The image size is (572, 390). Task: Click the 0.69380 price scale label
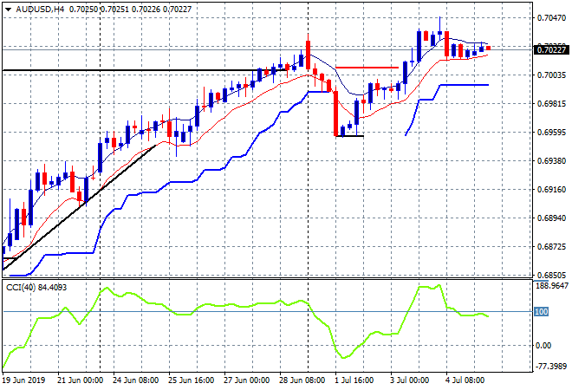(551, 161)
